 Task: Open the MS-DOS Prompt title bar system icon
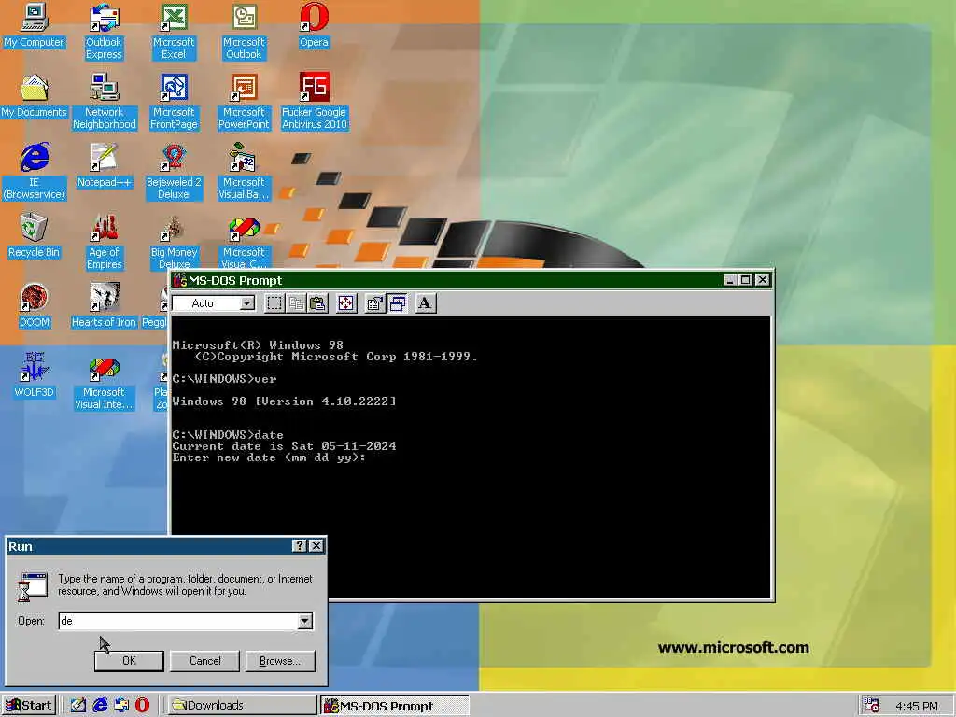(179, 280)
